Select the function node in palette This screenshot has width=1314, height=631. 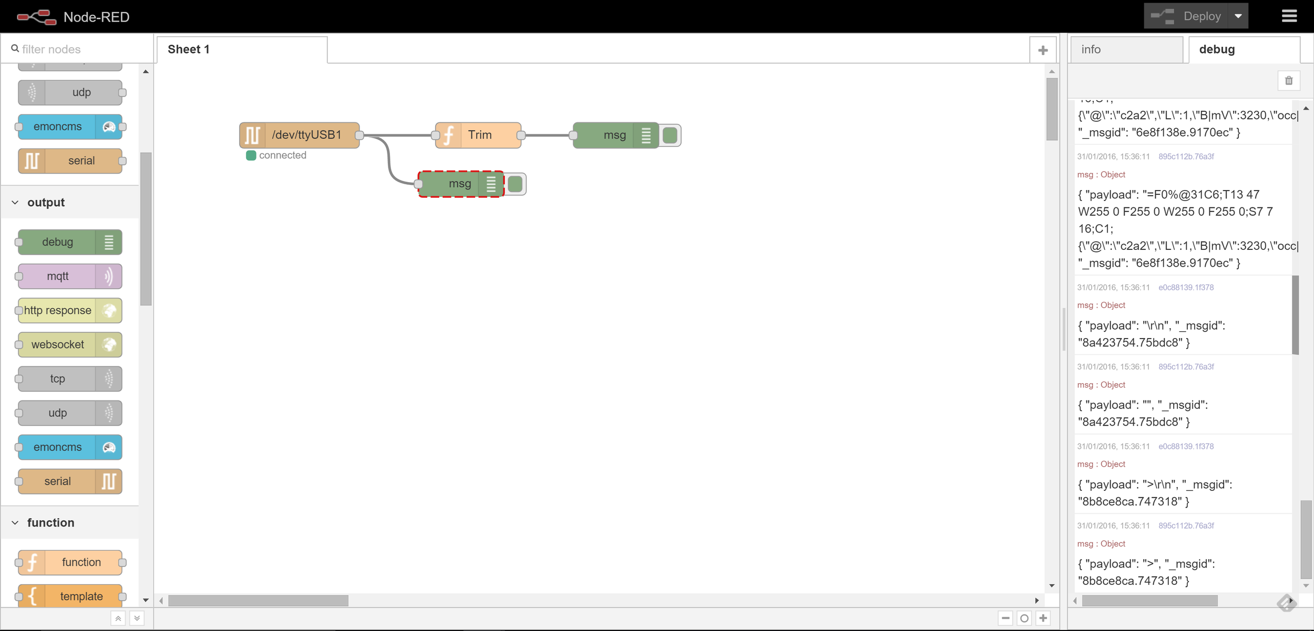tap(70, 562)
